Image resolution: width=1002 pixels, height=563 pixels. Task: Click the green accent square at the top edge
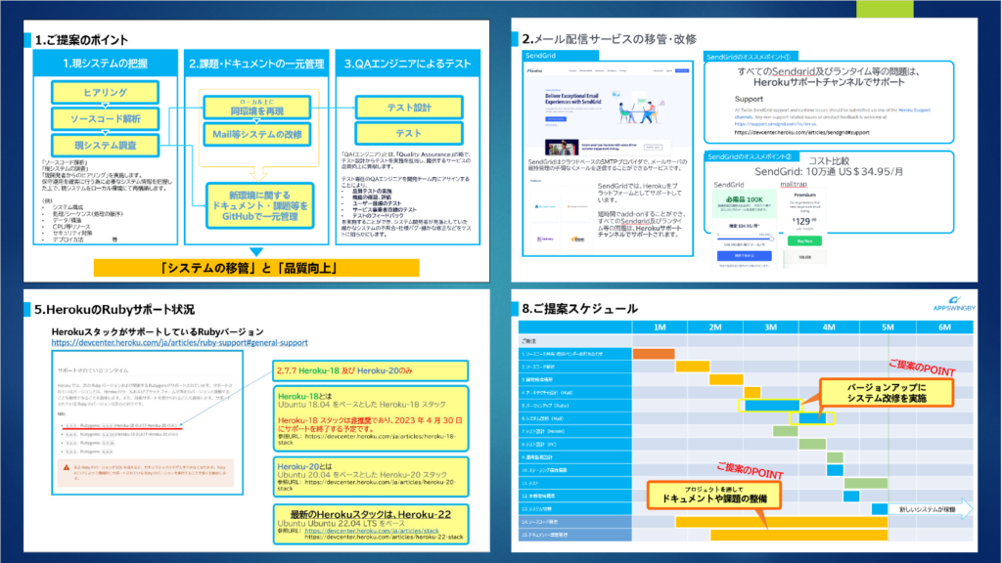point(887,6)
